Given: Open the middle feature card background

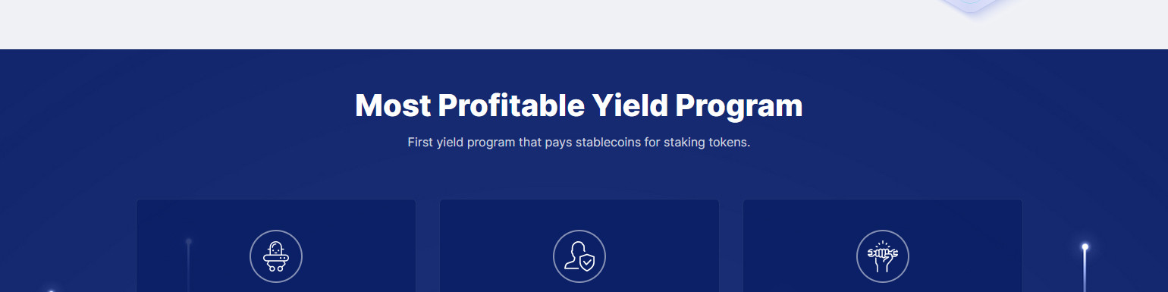Looking at the screenshot, I should 579,246.
